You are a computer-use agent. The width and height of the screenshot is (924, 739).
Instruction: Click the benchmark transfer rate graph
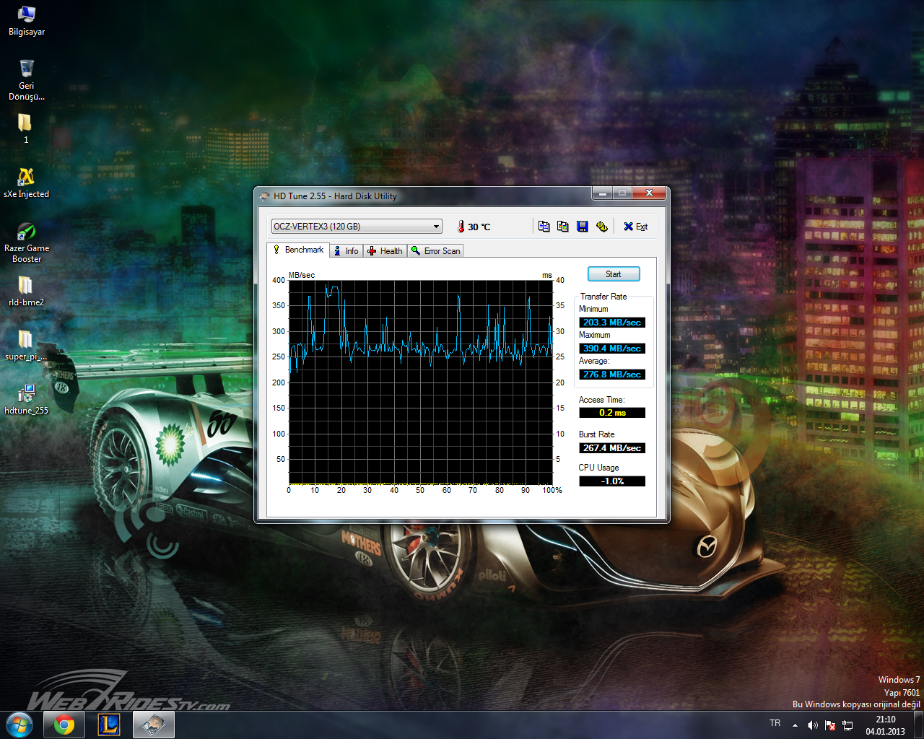pyautogui.click(x=421, y=382)
